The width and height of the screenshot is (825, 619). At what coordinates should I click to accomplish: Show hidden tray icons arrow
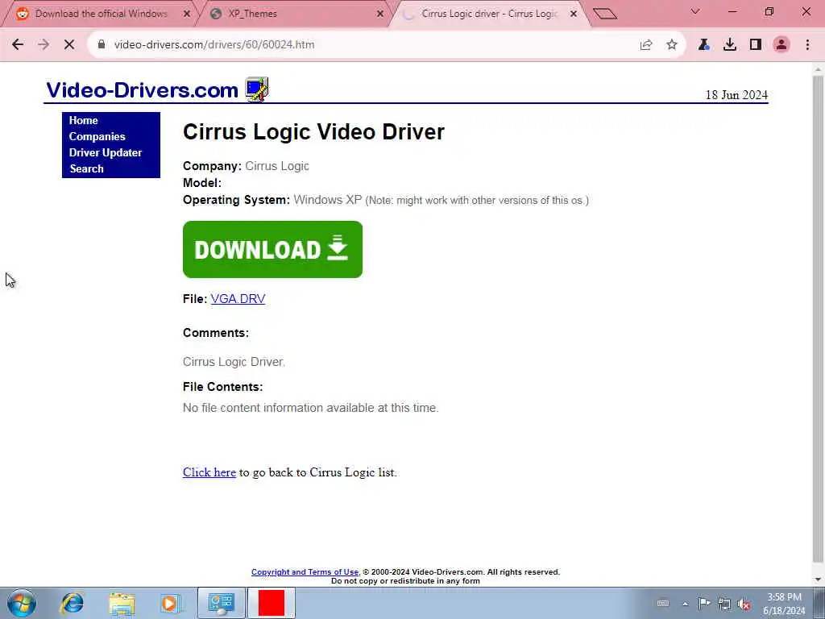coord(685,604)
